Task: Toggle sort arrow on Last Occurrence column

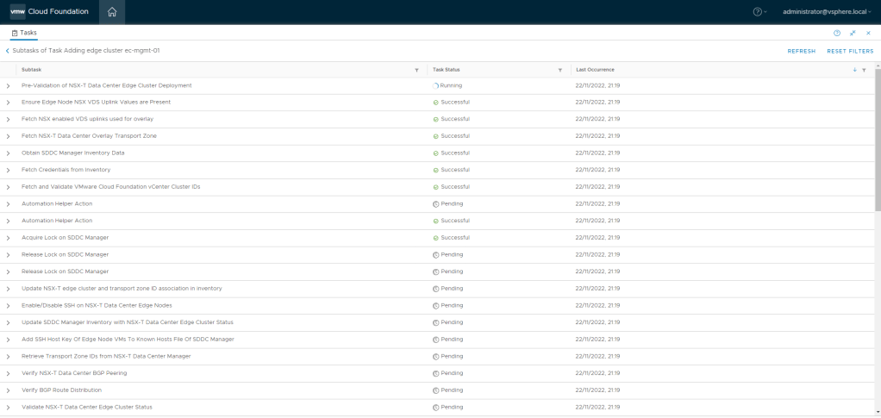Action: [x=855, y=70]
